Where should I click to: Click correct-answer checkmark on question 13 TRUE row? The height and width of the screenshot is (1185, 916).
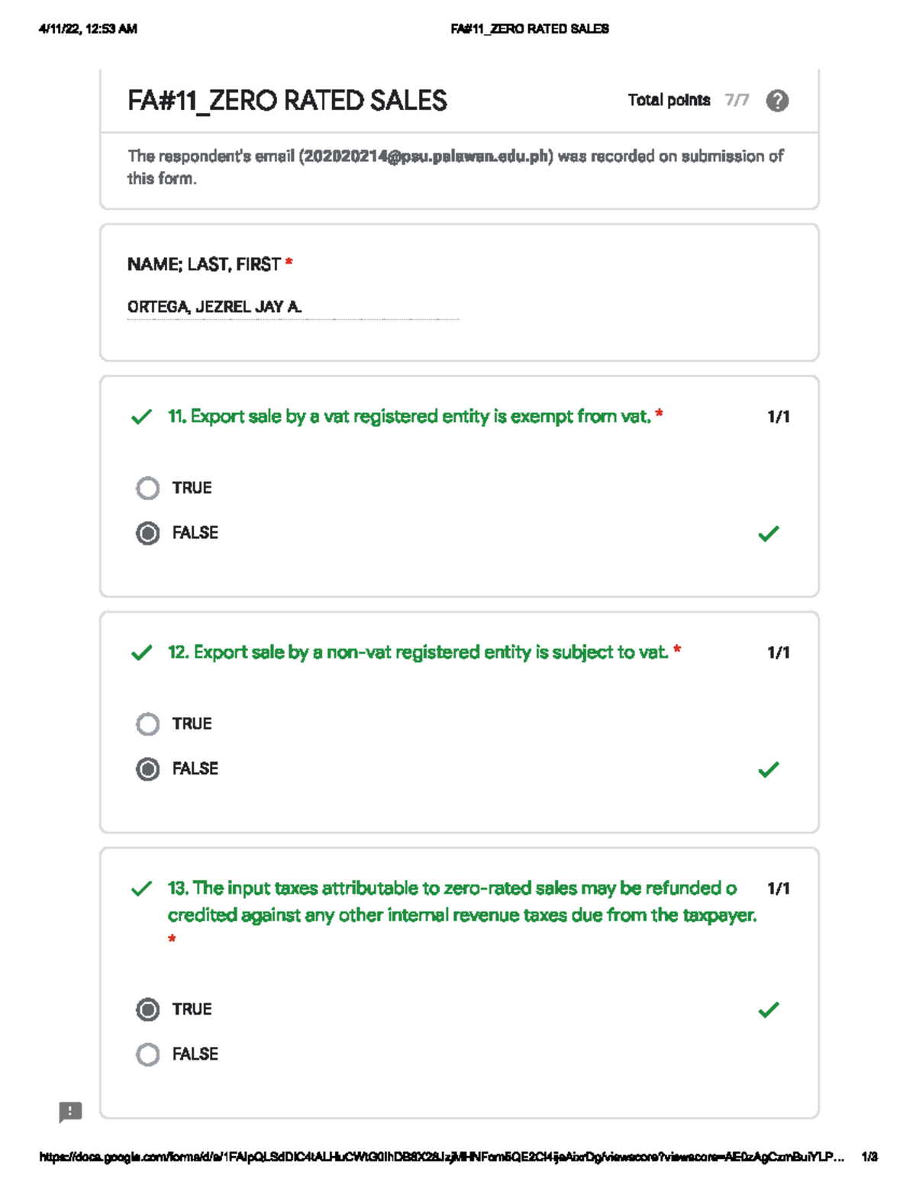[x=769, y=1010]
